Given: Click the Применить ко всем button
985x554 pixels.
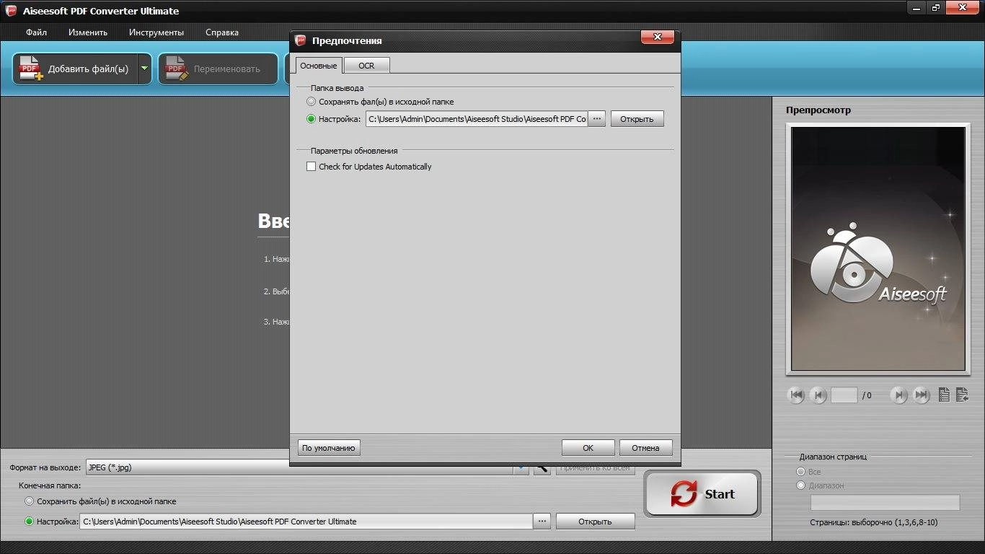Looking at the screenshot, I should click(596, 468).
